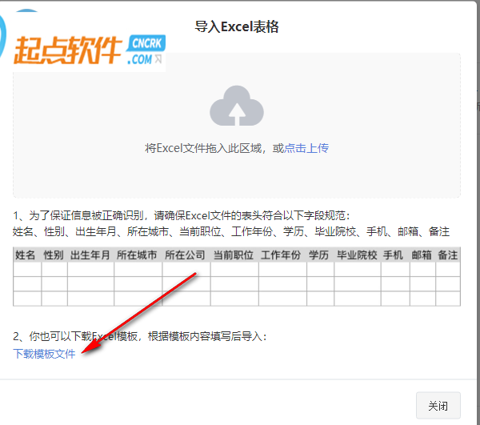
Task: Click the 姓名 column header
Action: pyautogui.click(x=26, y=255)
